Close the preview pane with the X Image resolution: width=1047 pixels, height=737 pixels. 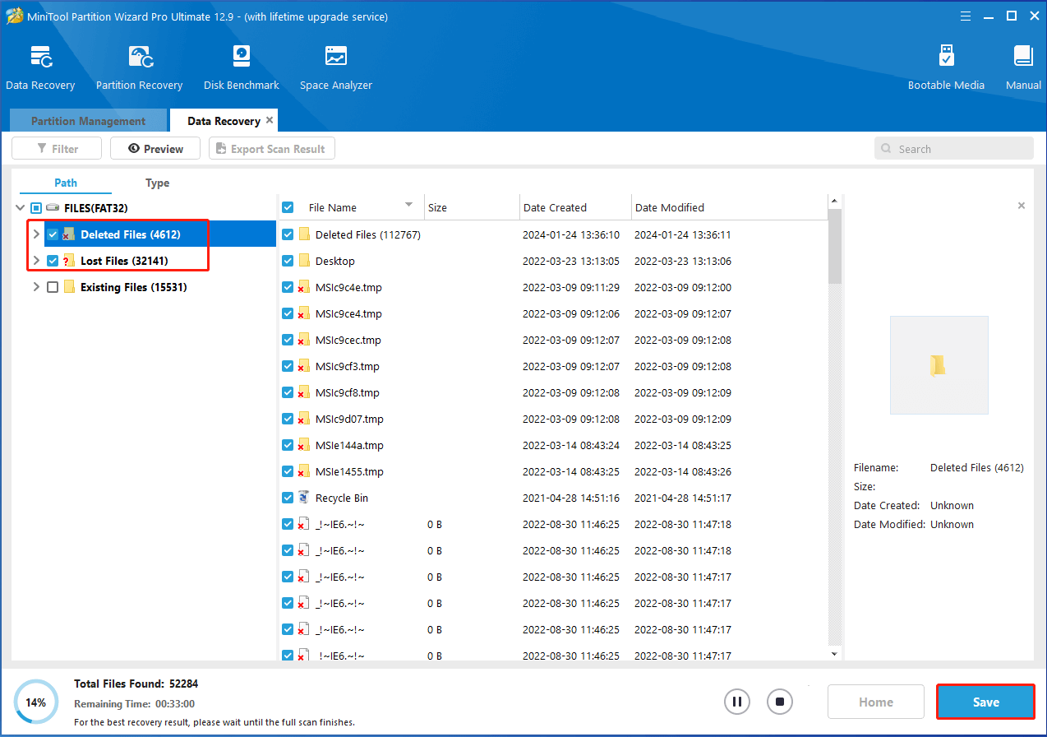pyautogui.click(x=1022, y=206)
